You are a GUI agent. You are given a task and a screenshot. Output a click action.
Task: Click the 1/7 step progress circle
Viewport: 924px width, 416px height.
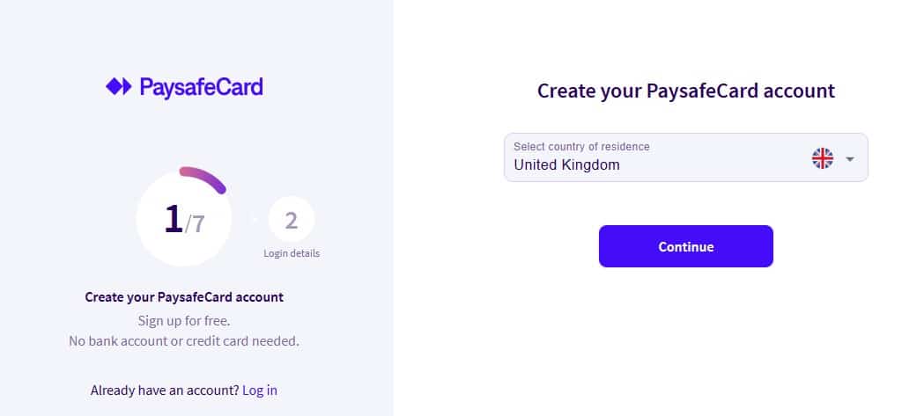(184, 220)
